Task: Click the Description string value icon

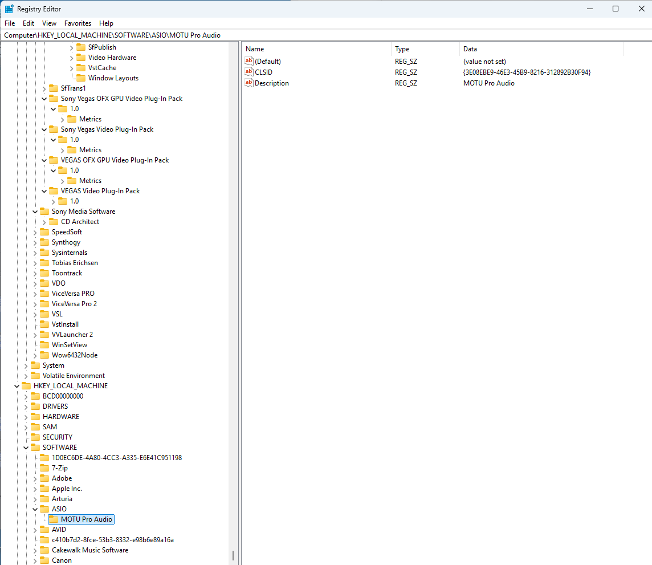Action: [x=248, y=83]
